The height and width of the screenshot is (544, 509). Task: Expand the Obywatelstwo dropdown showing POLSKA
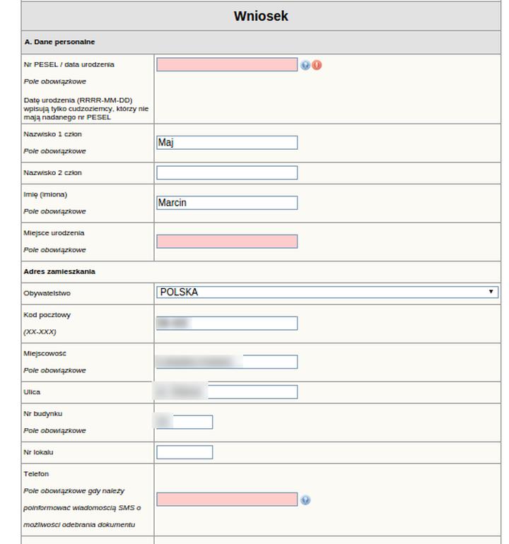(x=327, y=292)
